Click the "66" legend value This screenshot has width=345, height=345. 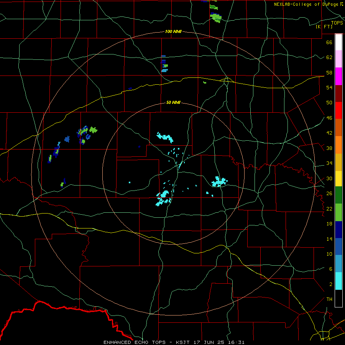click(x=329, y=42)
